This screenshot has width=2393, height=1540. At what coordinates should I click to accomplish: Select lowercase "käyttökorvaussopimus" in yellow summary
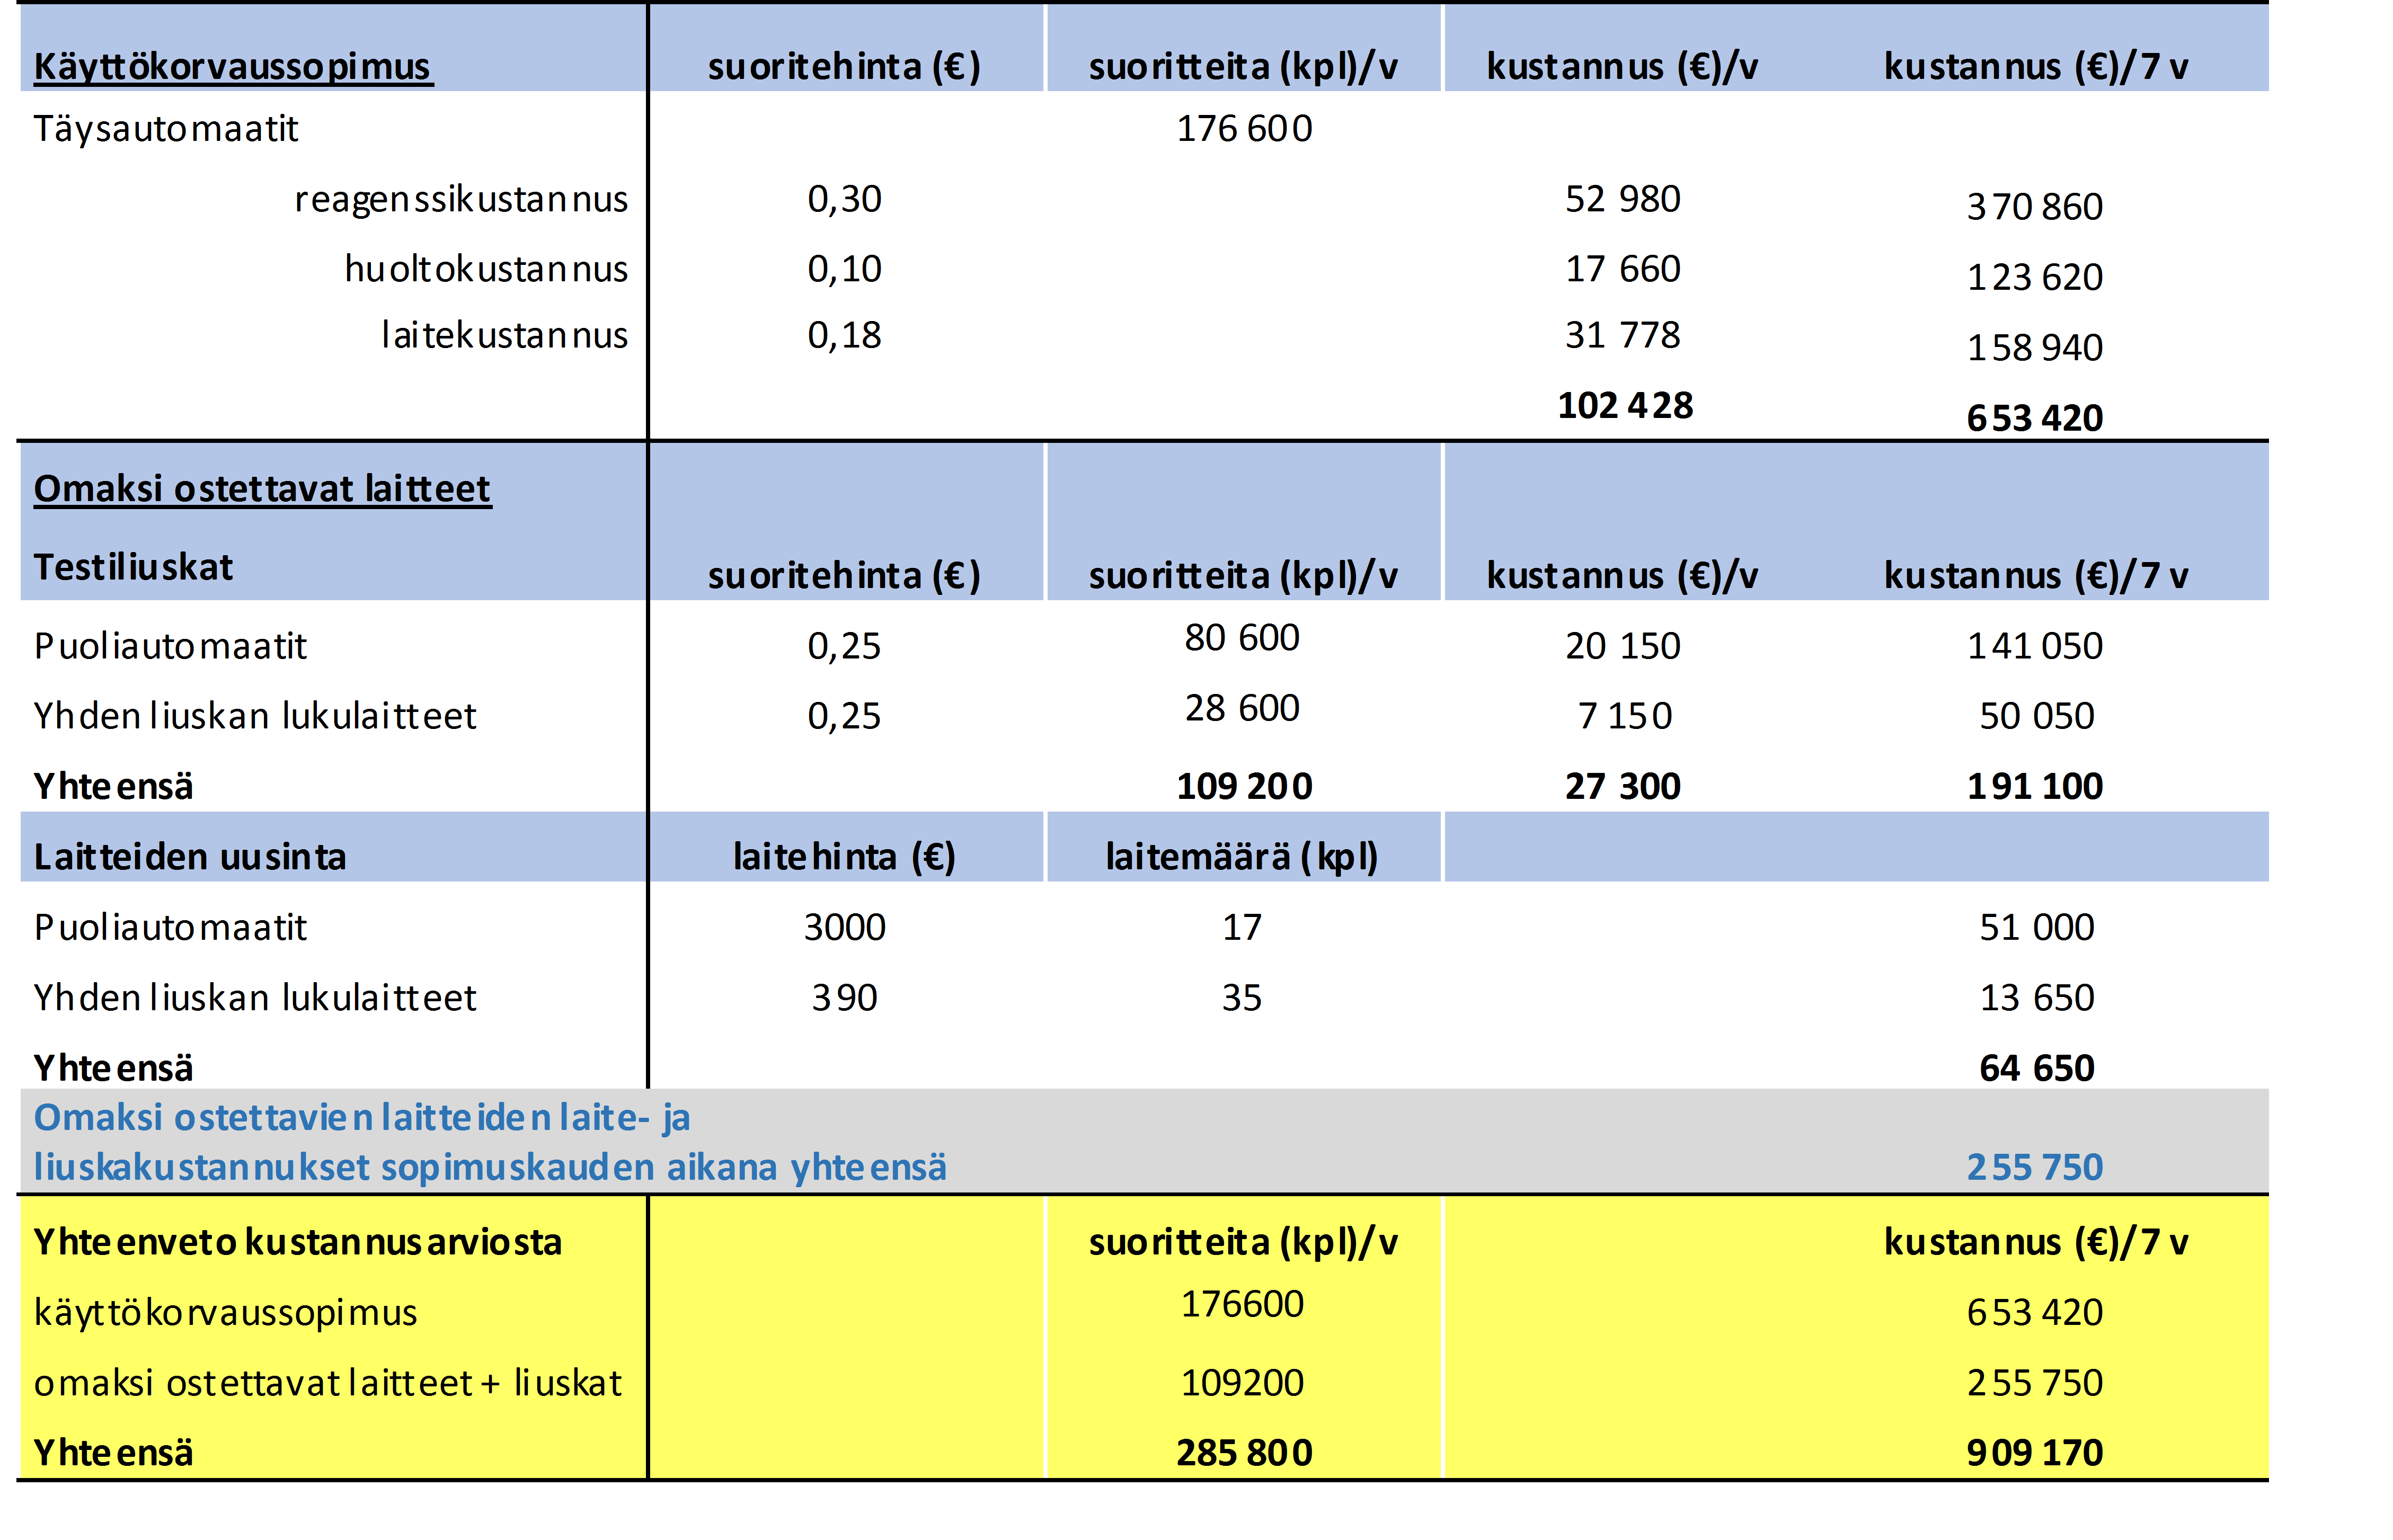(x=226, y=1313)
